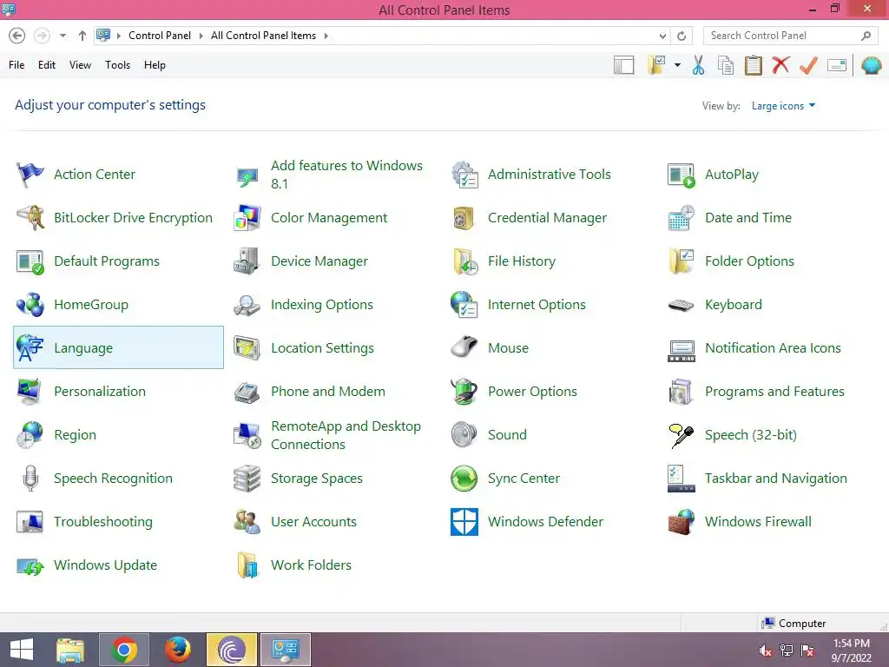The height and width of the screenshot is (667, 889).
Task: Click the Control Panel breadcrumb segment
Action: (x=160, y=36)
